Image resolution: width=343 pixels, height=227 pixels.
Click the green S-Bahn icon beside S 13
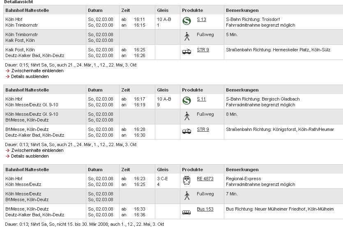(x=186, y=21)
